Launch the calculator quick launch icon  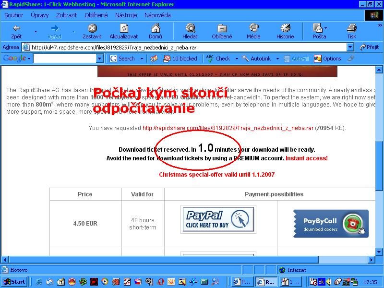pyautogui.click(x=204, y=282)
